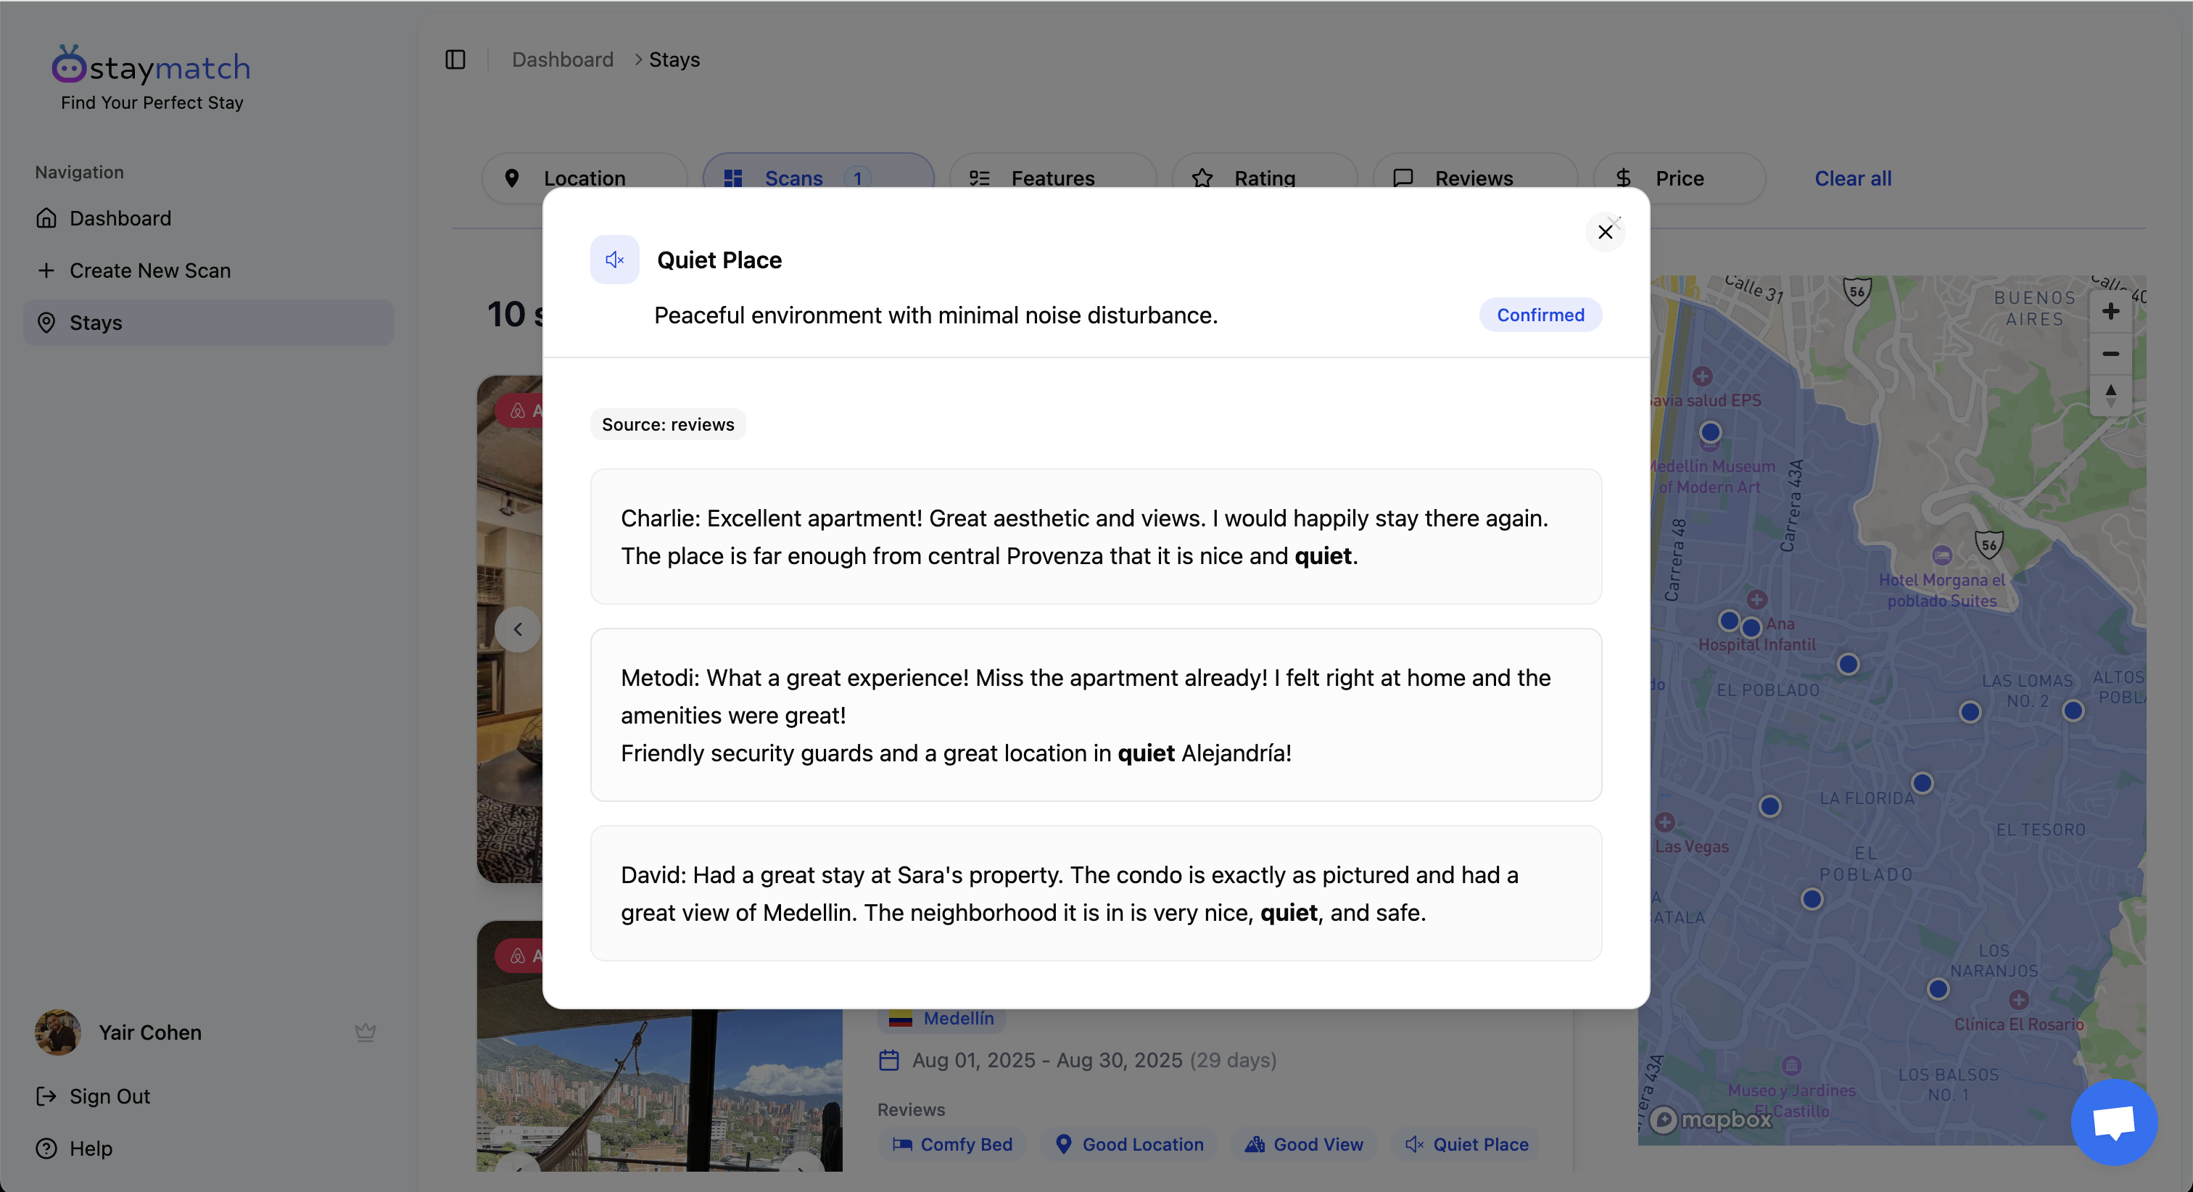Zoom in on the map
Viewport: 2193px width, 1192px height.
[x=2110, y=312]
